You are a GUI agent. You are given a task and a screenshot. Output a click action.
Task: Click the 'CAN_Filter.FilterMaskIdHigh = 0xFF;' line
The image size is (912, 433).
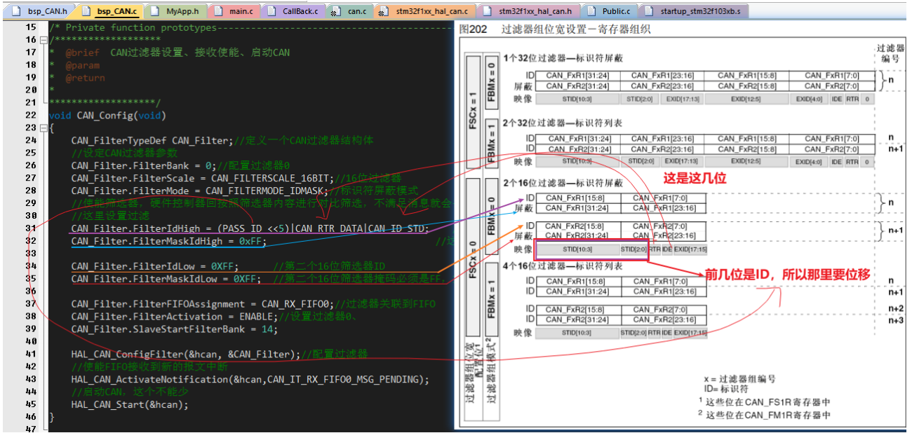tap(168, 242)
